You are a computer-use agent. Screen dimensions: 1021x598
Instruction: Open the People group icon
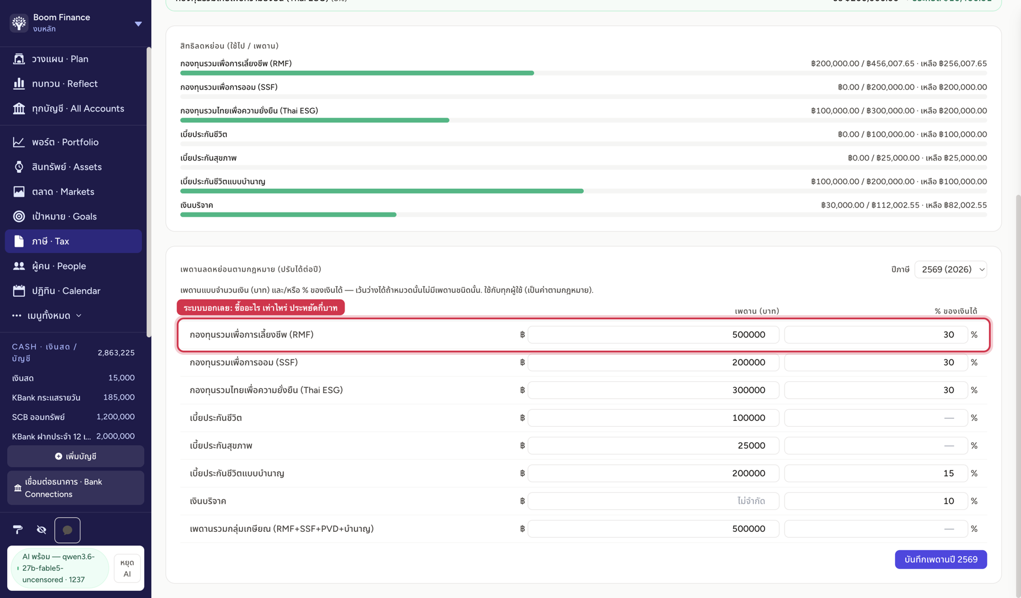point(19,266)
